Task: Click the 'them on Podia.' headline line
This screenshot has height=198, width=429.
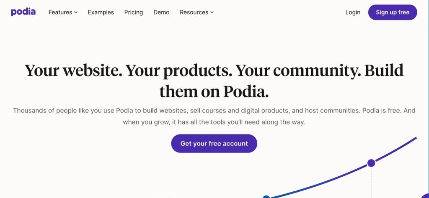Action: point(214,91)
